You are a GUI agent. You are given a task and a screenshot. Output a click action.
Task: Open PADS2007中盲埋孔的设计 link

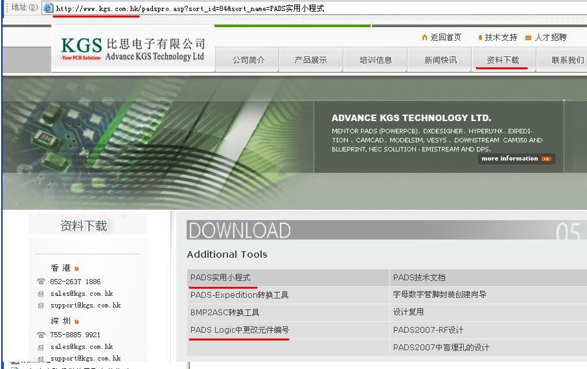[x=441, y=347]
